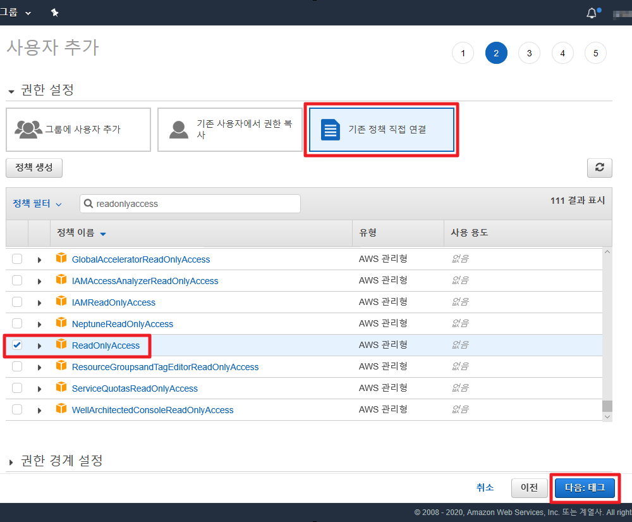Open the IAMReadOnlyAccess policy link
Image resolution: width=632 pixels, height=522 pixels.
click(x=114, y=302)
